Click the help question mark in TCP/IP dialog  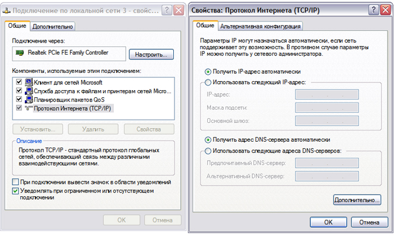(373, 10)
